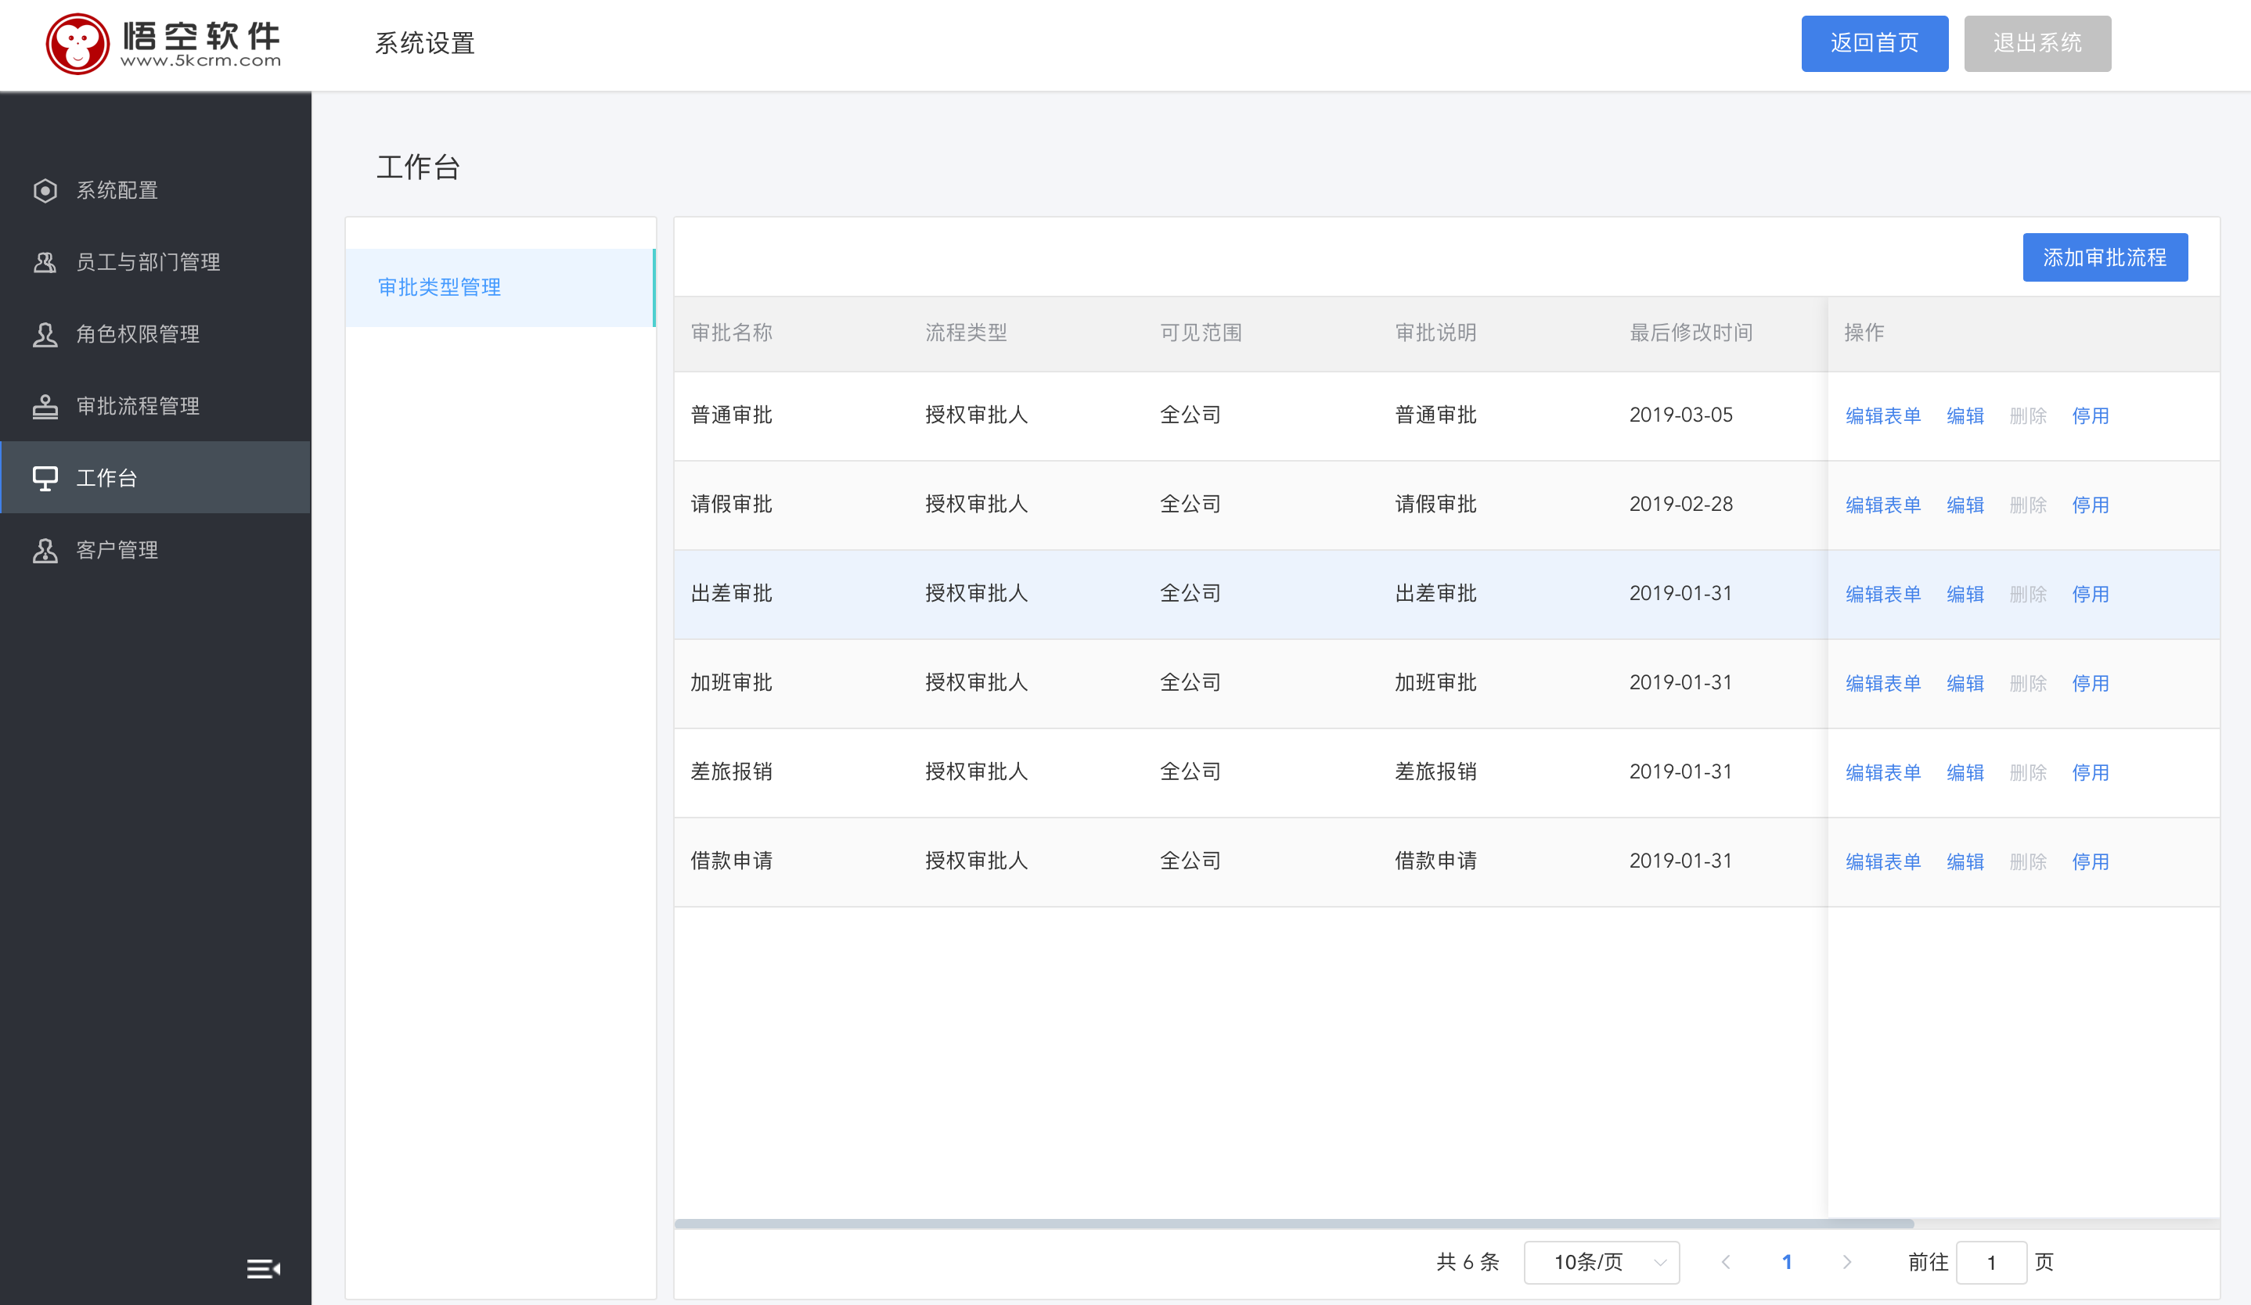The image size is (2251, 1305).
Task: Click the 角色权限管理 user icon
Action: (45, 334)
